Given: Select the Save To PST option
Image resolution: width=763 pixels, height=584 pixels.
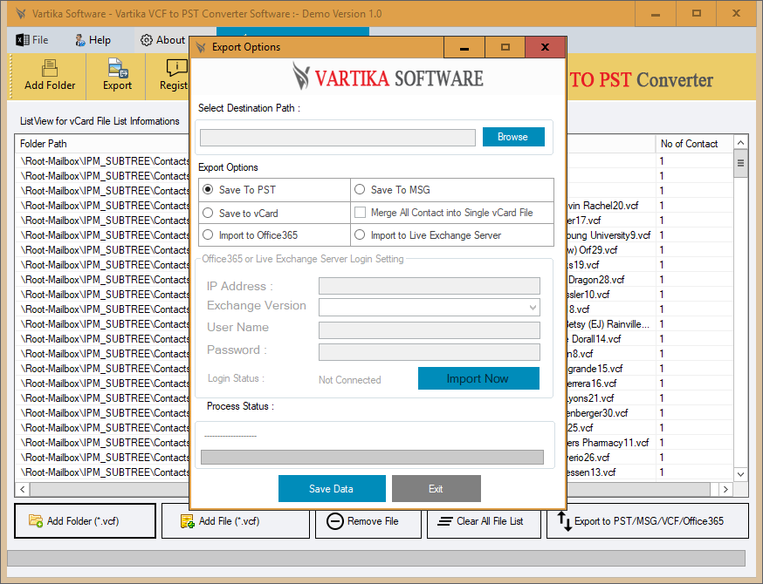Looking at the screenshot, I should tap(208, 189).
